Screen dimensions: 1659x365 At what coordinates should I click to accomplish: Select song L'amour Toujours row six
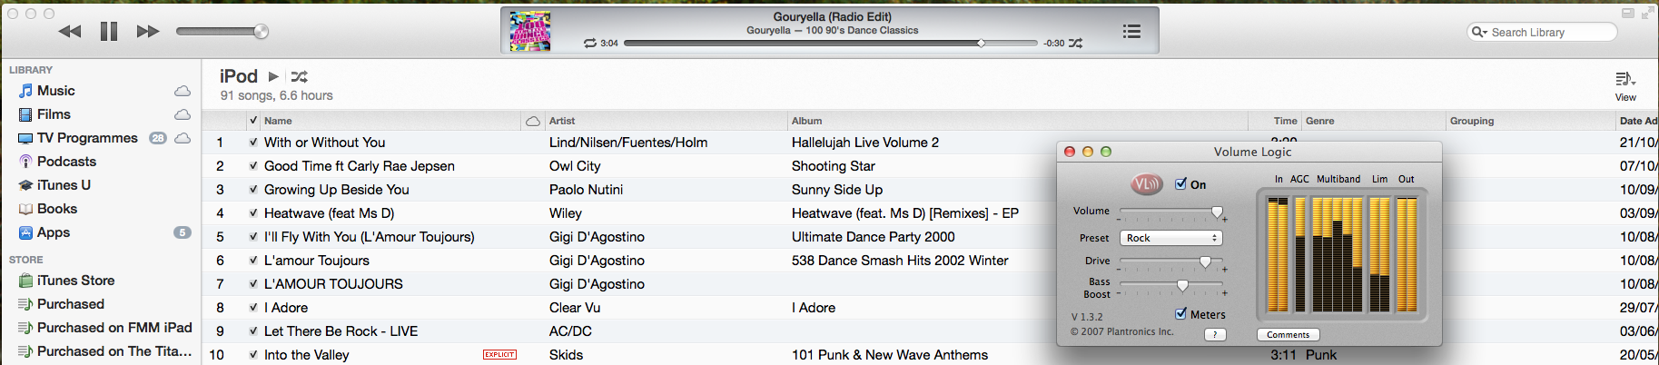(316, 261)
